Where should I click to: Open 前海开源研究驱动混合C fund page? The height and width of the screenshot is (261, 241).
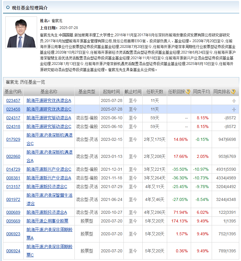pyautogui.click(x=49, y=126)
